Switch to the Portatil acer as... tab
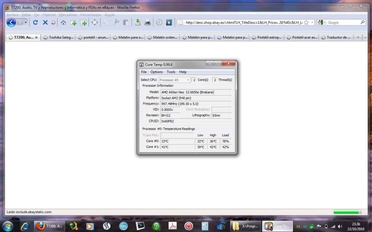The image size is (372, 232). pyautogui.click(x=302, y=37)
